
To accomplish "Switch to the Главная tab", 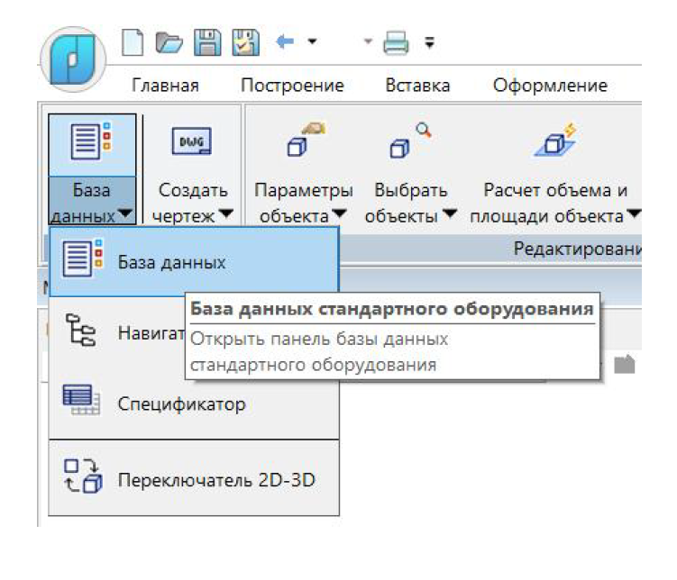I will [165, 85].
